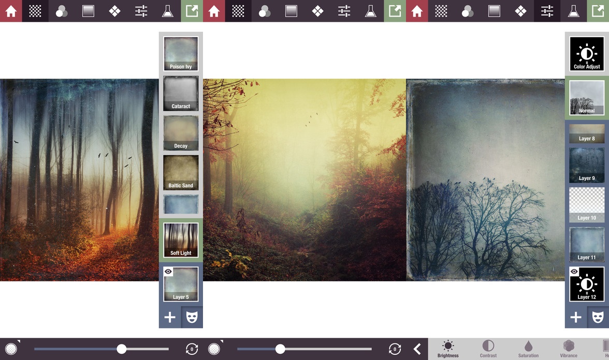This screenshot has width=609, height=360.
Task: Go back using the left chevron beside Brightness
Action: click(x=417, y=349)
